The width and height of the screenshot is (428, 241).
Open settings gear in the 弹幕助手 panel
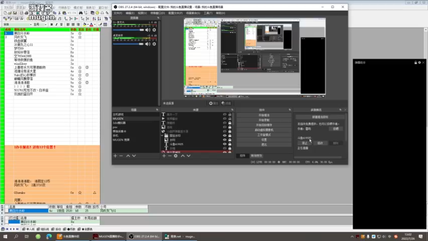point(419,63)
